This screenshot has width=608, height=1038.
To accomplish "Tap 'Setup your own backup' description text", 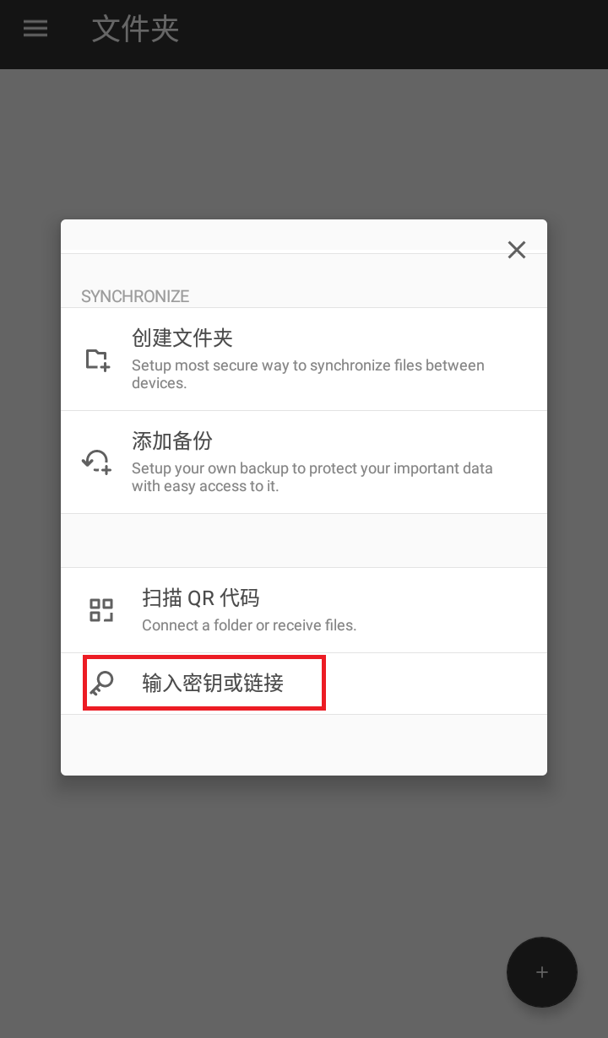I will pyautogui.click(x=312, y=477).
